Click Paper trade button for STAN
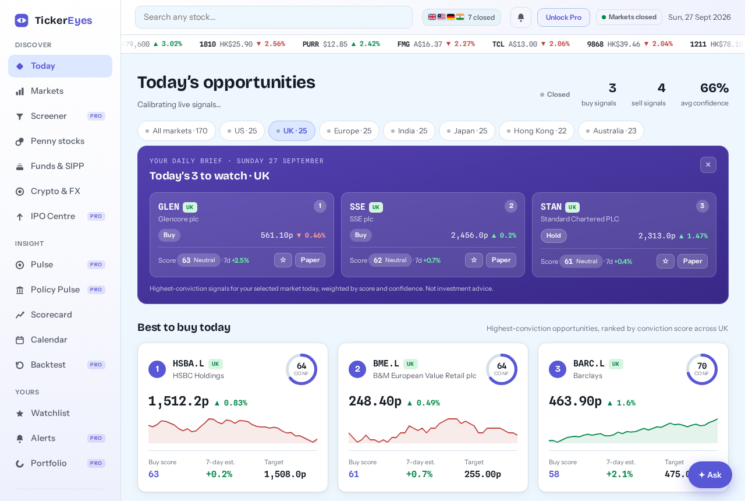This screenshot has height=501, width=745. coord(693,262)
